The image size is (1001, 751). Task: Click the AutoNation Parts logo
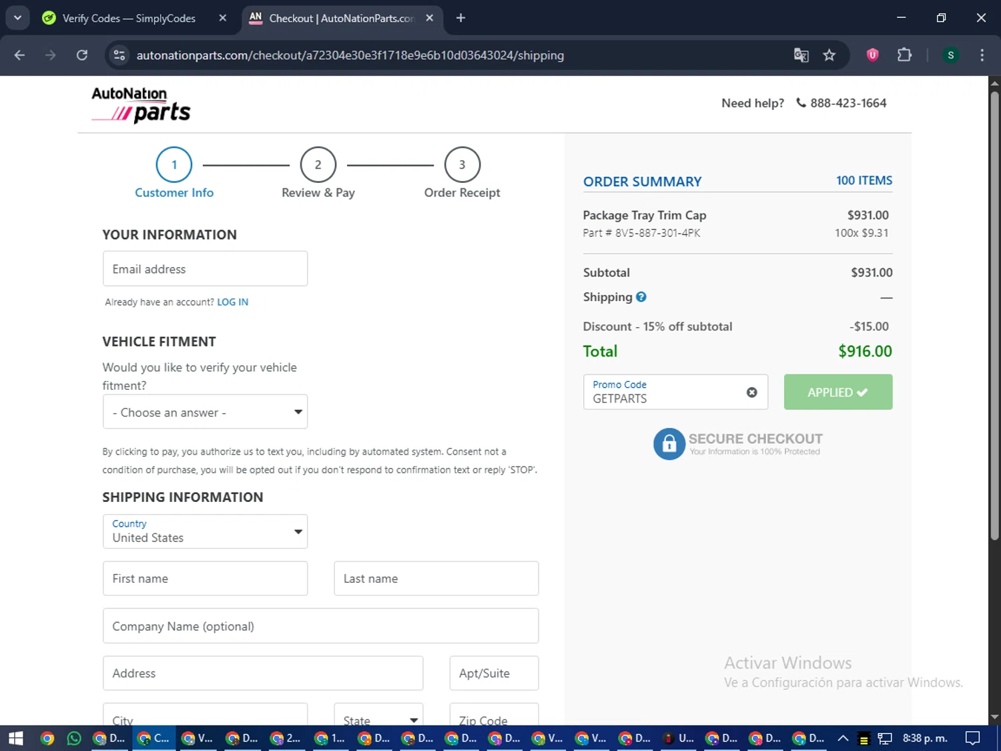(x=141, y=105)
